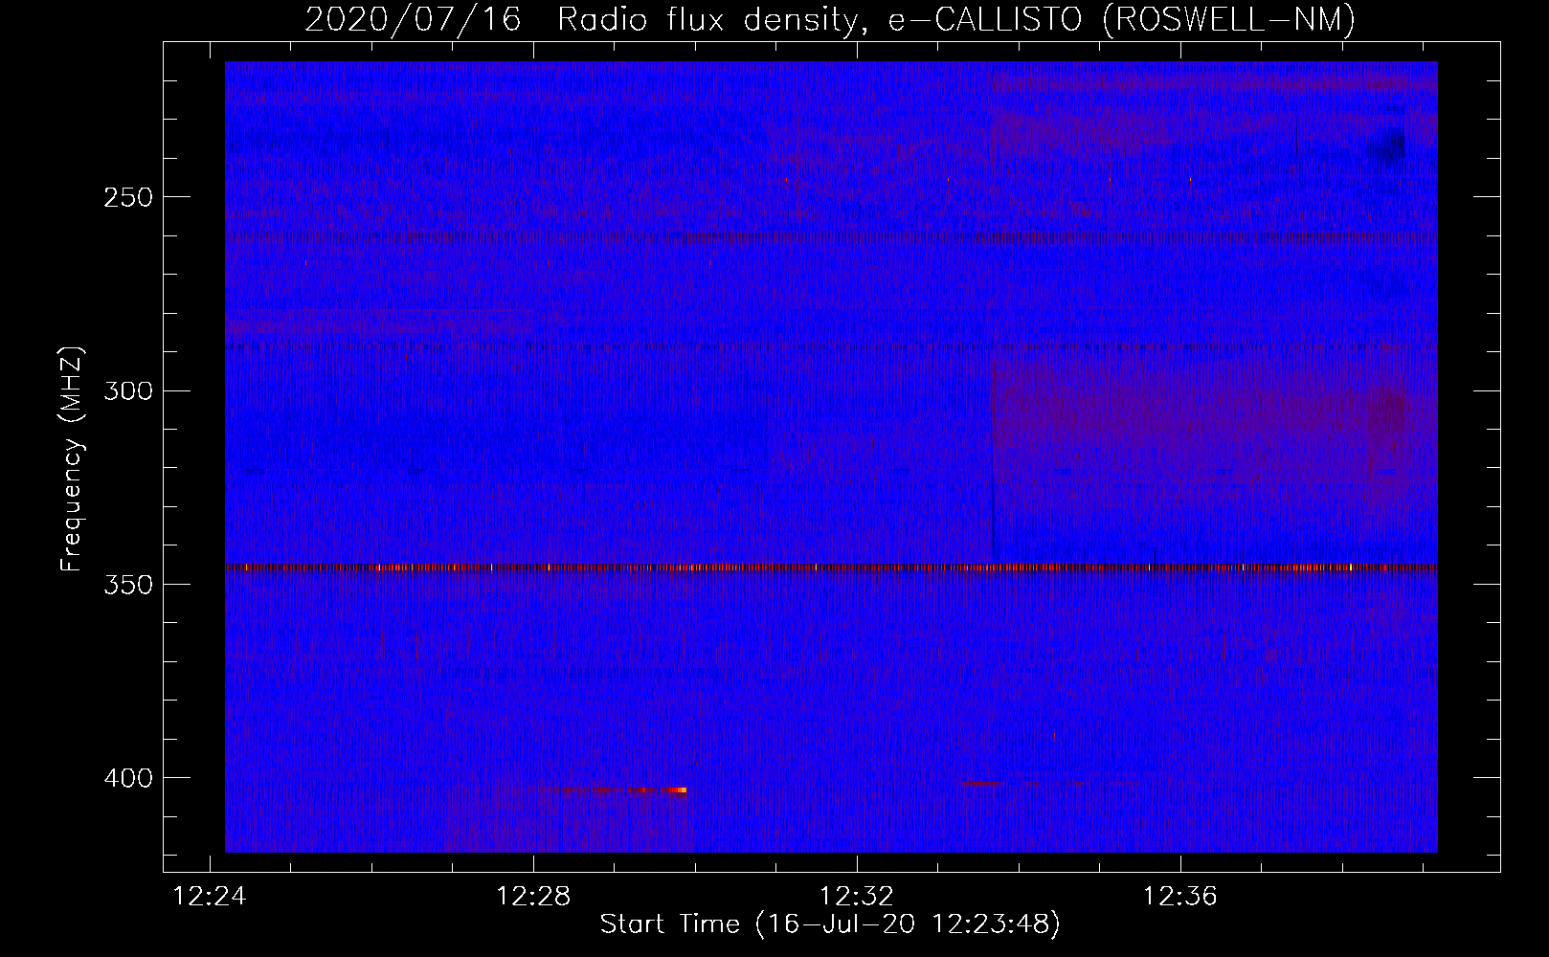Click the 250 frequency tick label
The height and width of the screenshot is (957, 1549).
pyautogui.click(x=128, y=197)
